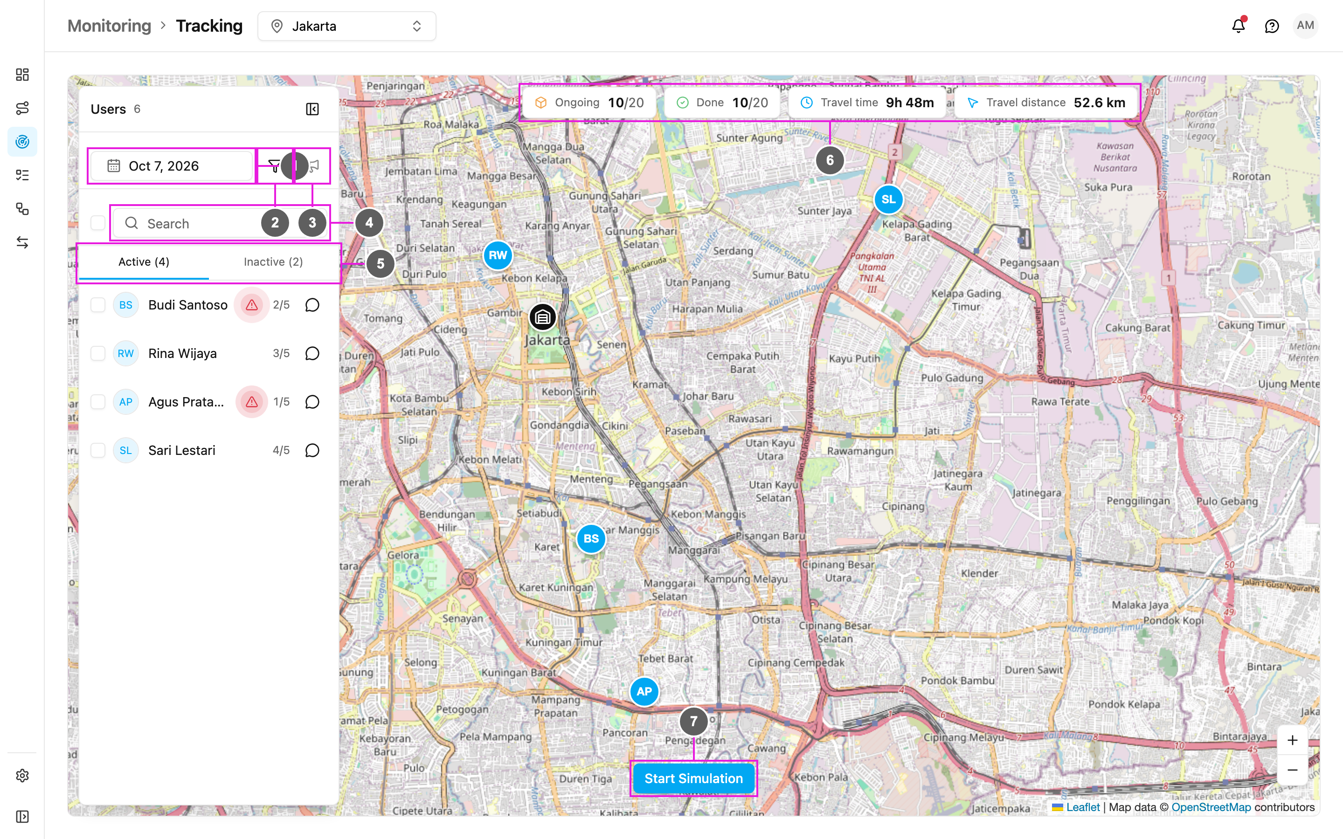The height and width of the screenshot is (839, 1343).
Task: Open the Jakarta location dropdown
Action: click(x=347, y=26)
